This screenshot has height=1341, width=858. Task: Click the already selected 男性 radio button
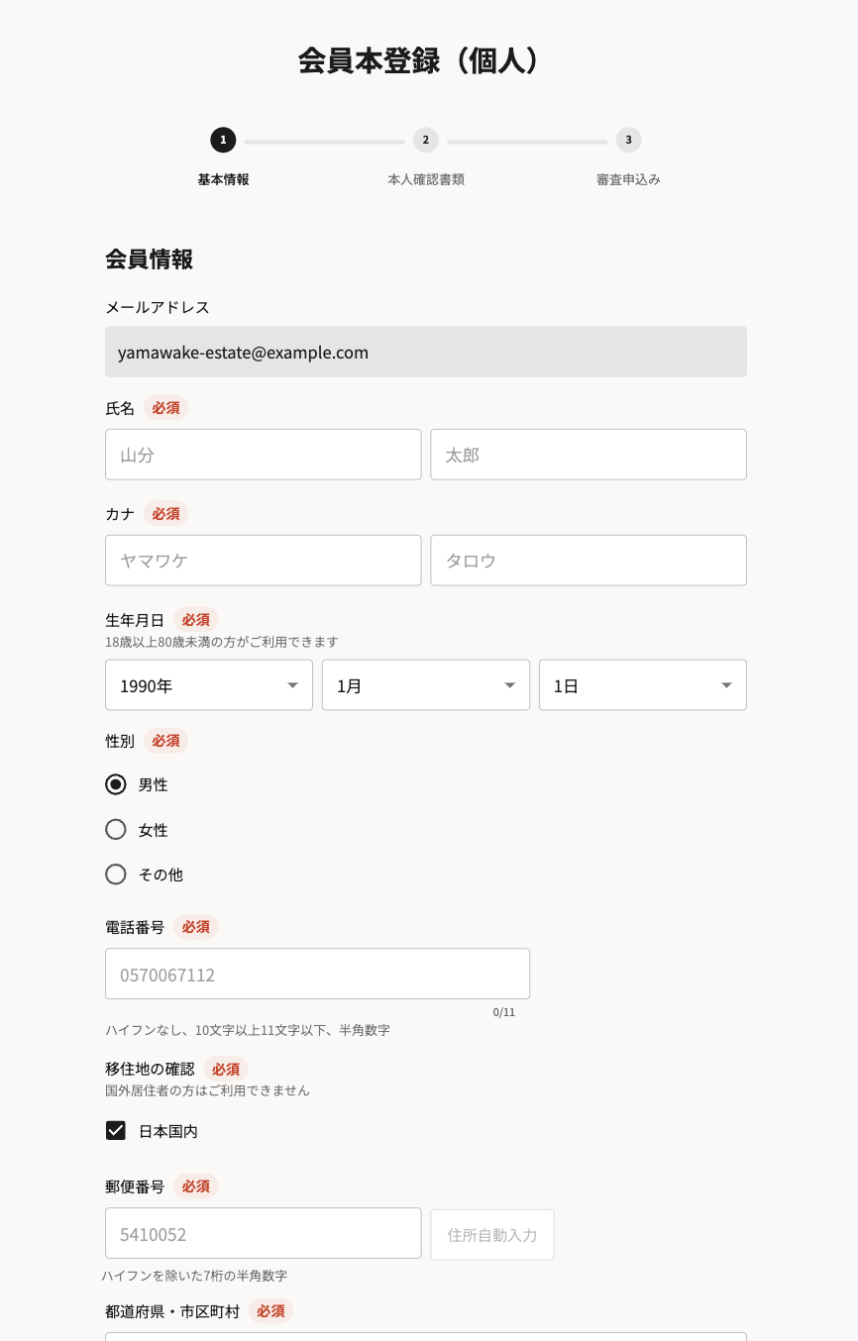116,783
